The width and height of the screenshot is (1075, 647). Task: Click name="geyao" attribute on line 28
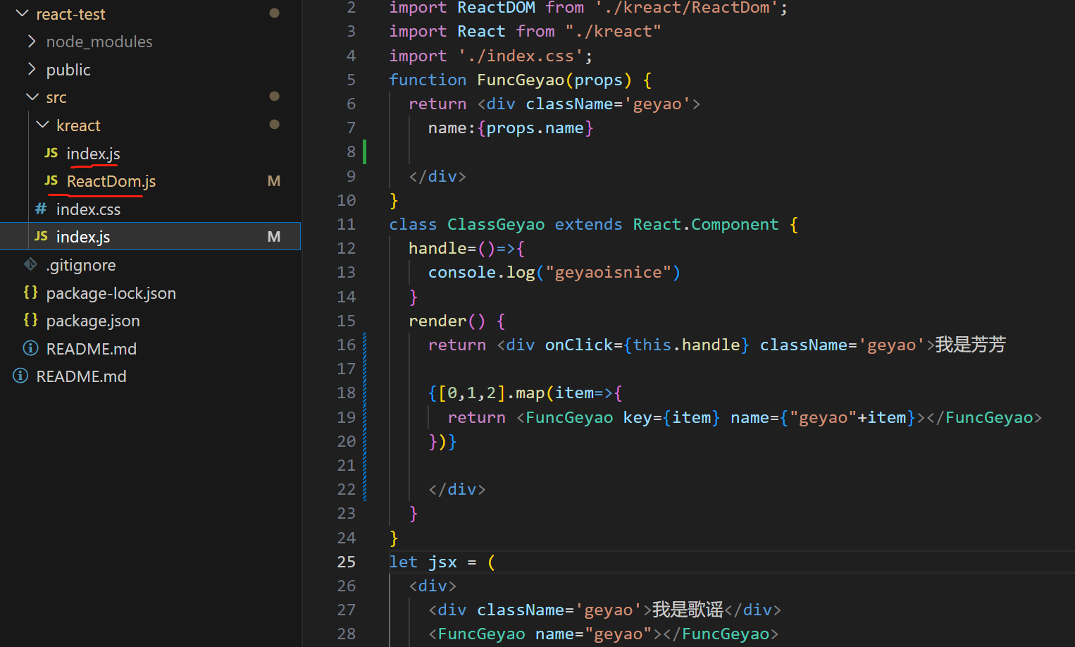tap(594, 634)
